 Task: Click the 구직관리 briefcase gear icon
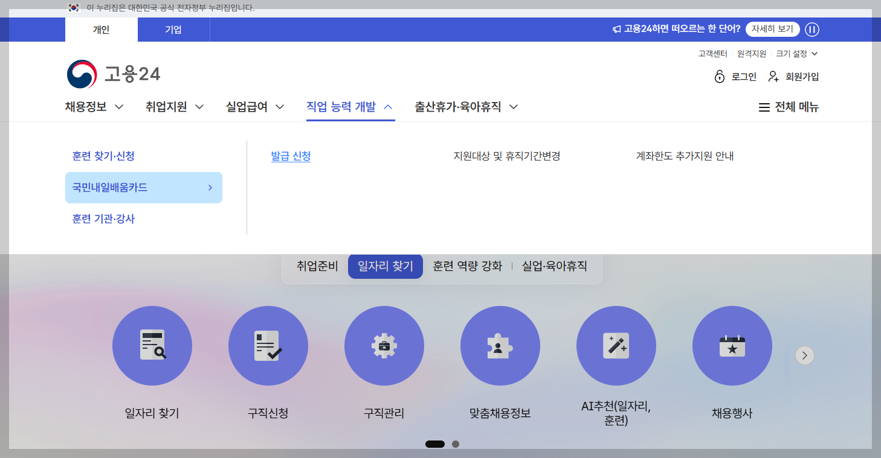(384, 346)
